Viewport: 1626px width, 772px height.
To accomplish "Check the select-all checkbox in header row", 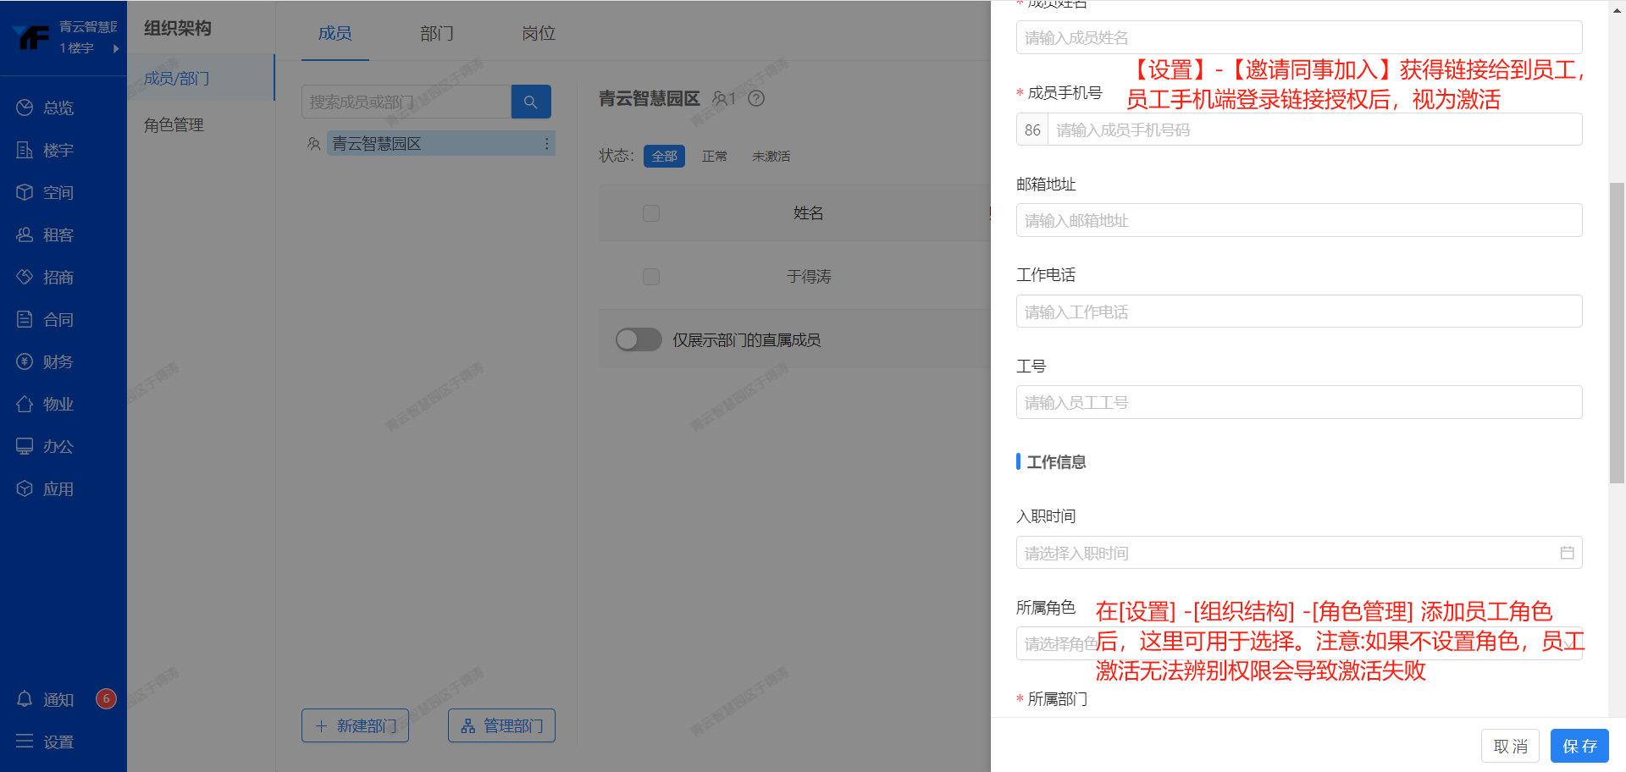I will (650, 213).
